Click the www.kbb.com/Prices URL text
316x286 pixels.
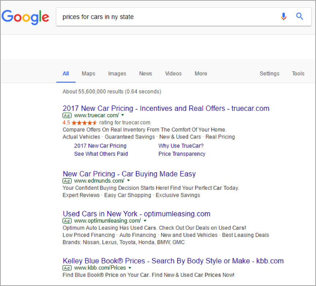[x=100, y=268]
